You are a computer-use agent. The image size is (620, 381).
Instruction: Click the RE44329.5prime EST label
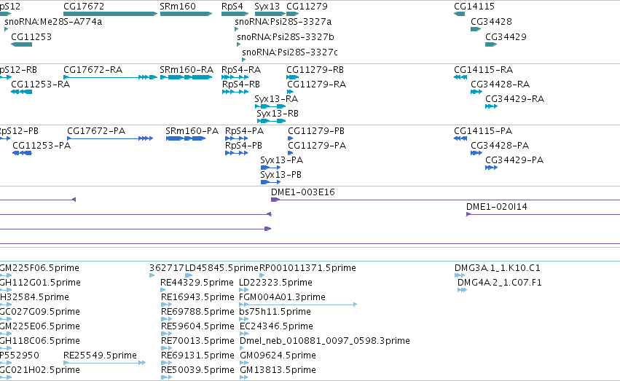197,283
